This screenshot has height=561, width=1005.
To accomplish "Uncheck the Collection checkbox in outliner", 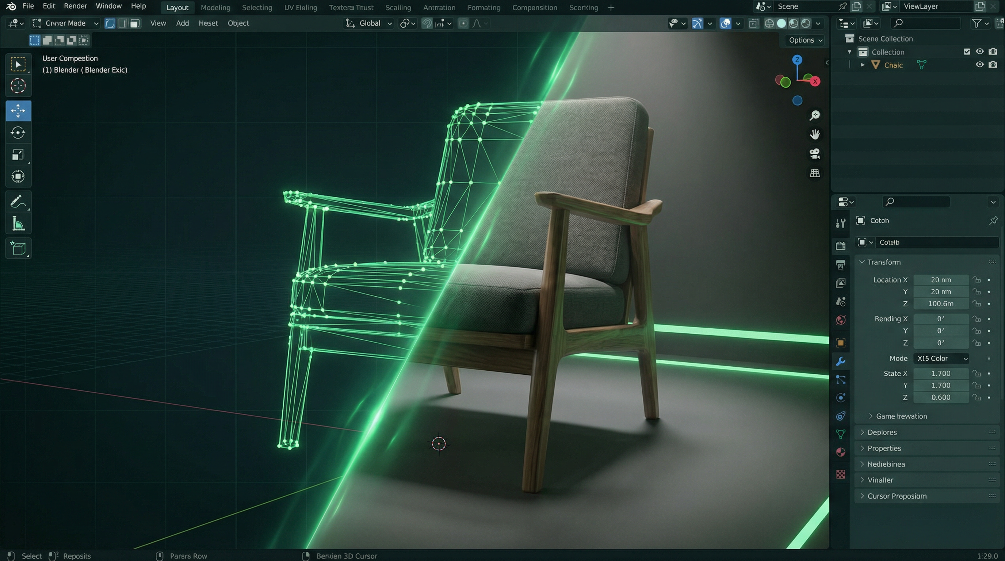I will tap(966, 51).
